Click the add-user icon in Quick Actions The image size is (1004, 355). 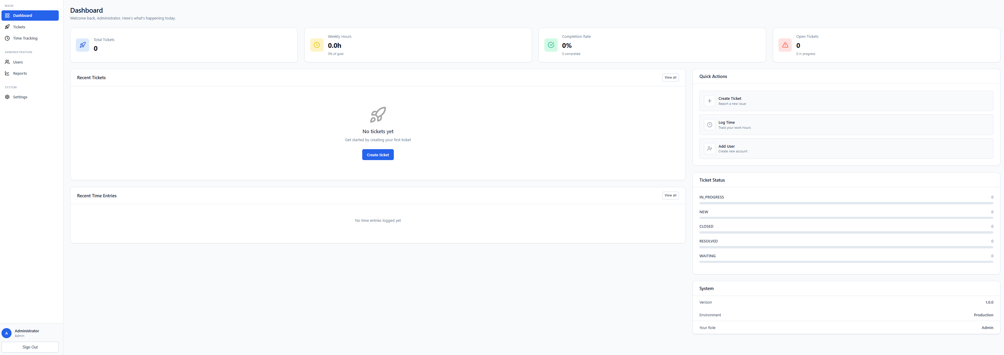709,149
